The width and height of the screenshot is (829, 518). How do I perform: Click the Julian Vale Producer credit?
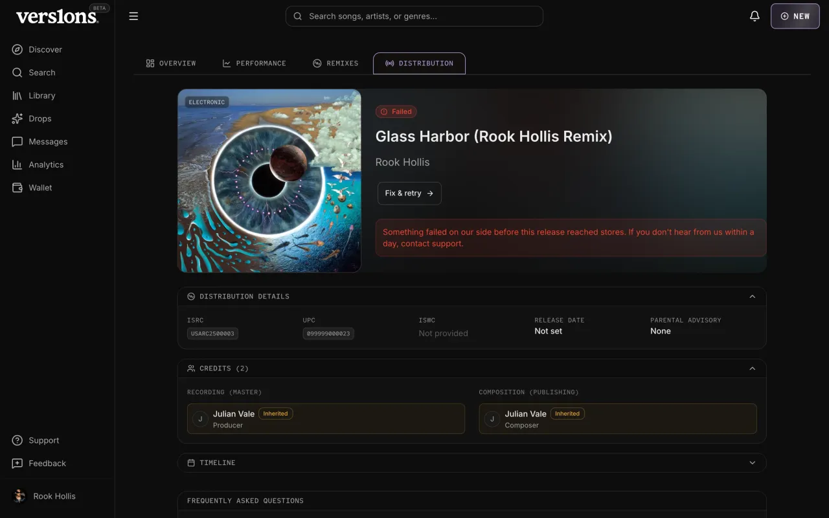point(326,419)
